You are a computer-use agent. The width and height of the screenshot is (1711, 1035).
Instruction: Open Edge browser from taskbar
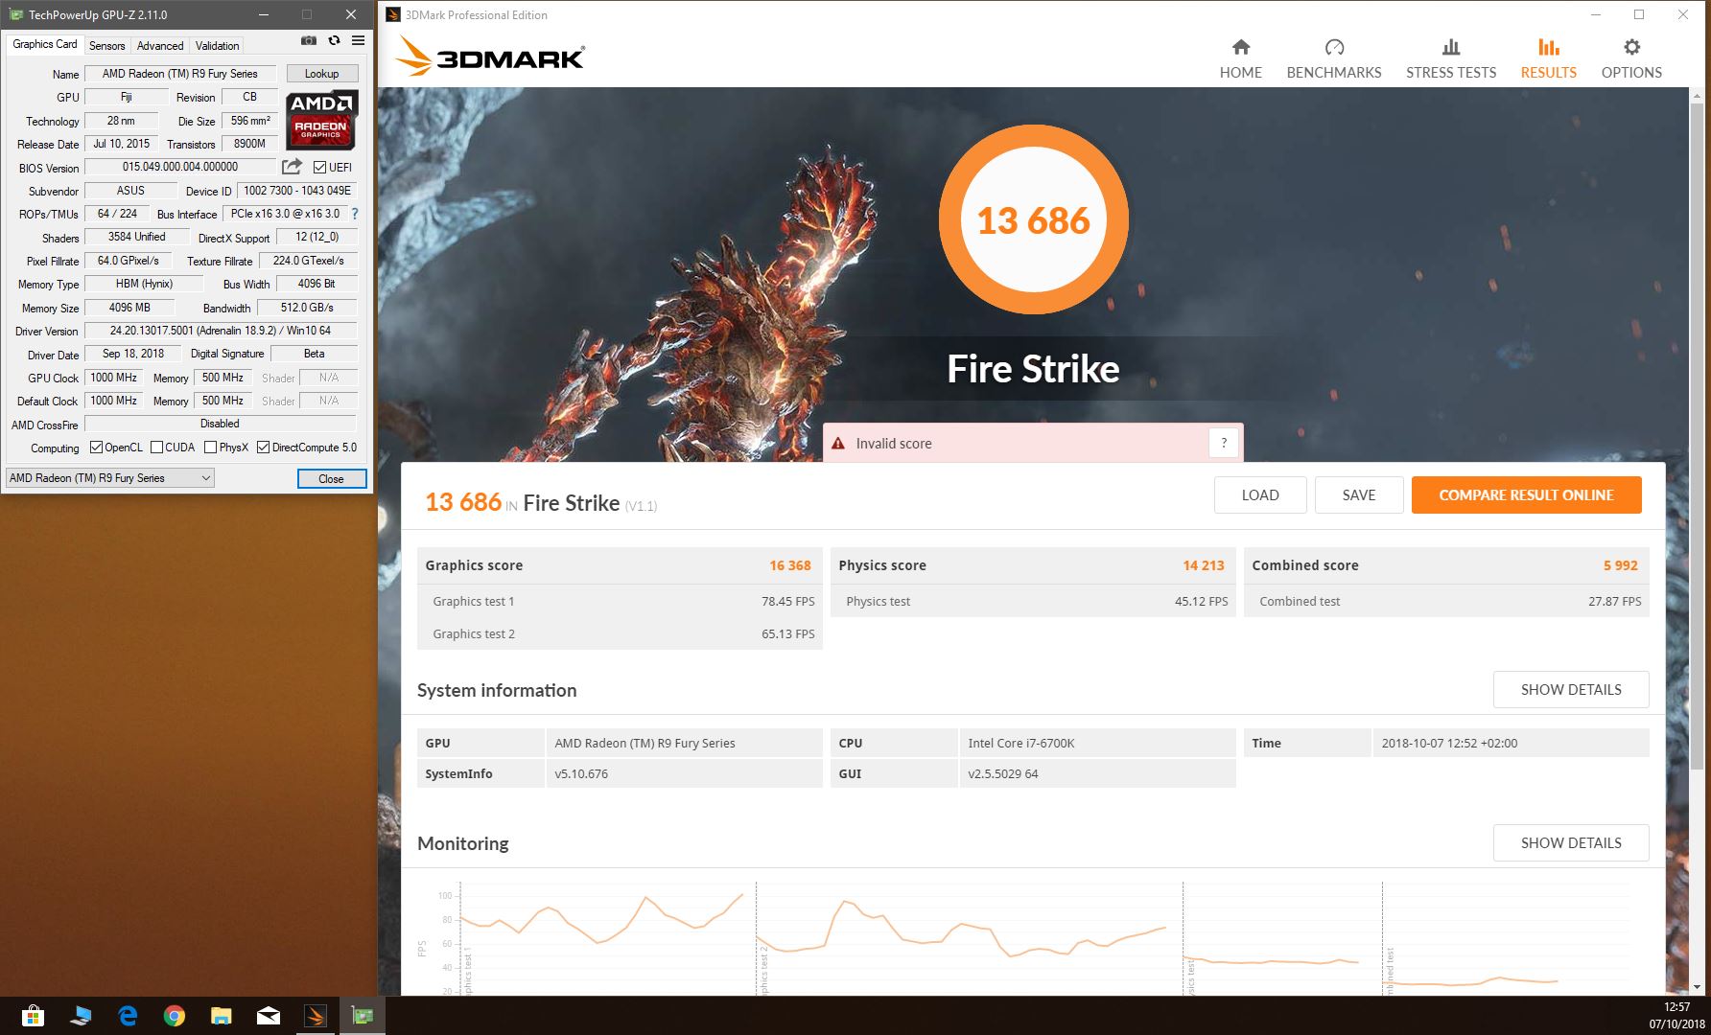[128, 1015]
